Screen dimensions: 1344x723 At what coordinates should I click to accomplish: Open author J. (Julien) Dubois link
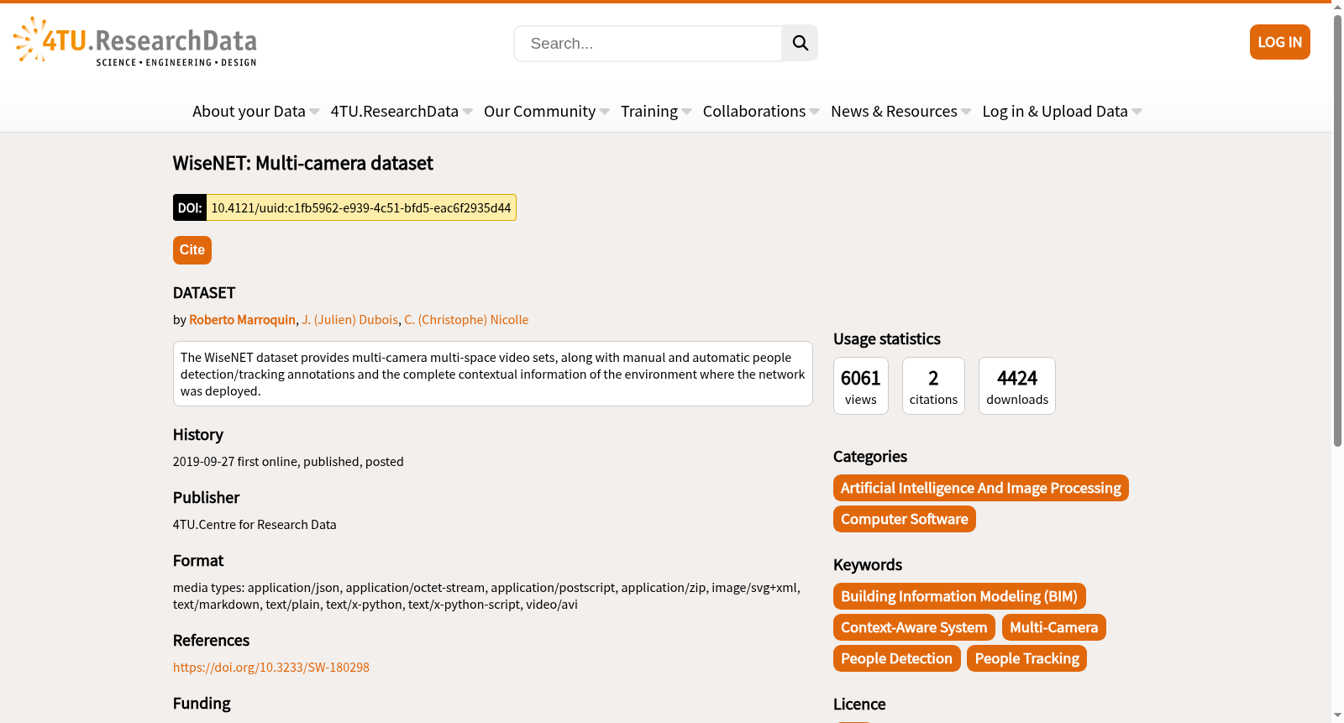tap(350, 320)
